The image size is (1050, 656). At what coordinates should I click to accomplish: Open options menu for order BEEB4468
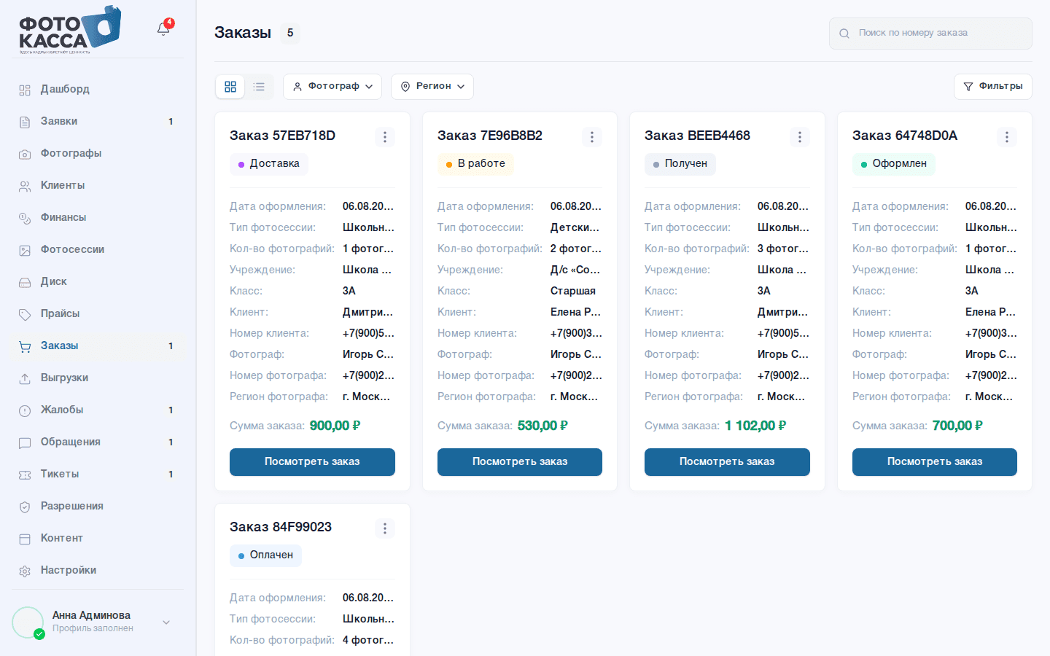800,137
